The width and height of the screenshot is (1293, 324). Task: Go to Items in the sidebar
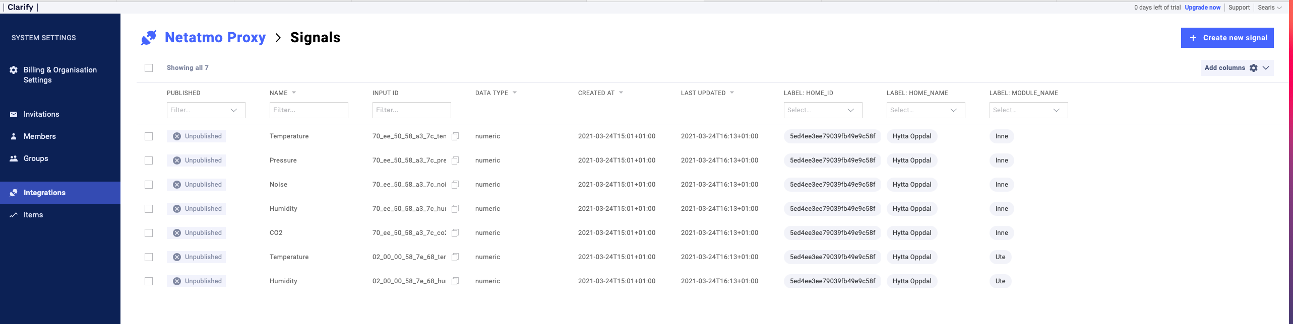33,215
